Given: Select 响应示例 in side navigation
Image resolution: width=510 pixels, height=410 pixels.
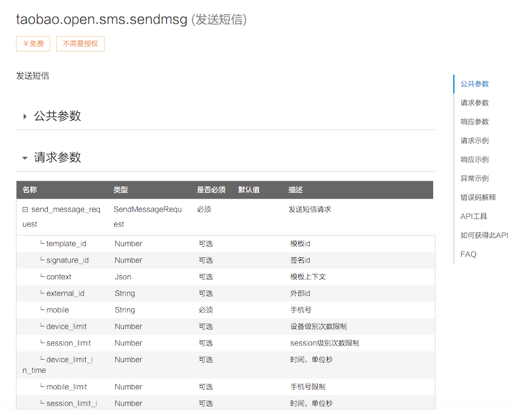Looking at the screenshot, I should click(475, 160).
